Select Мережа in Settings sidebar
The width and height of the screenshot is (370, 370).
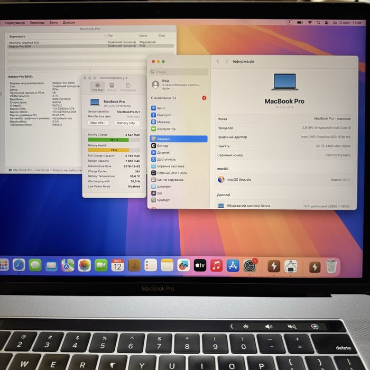(179, 122)
